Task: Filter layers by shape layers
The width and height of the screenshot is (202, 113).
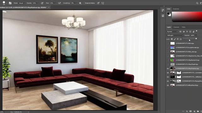Action: pos(190,31)
